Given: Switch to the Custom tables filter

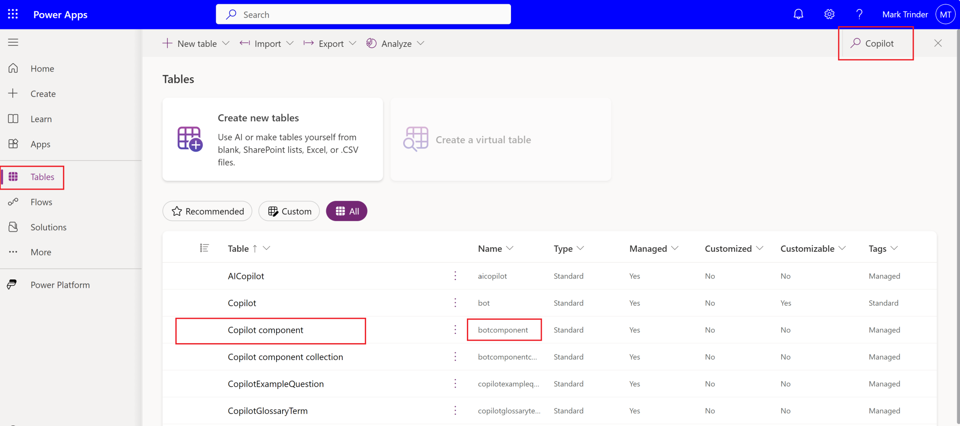Looking at the screenshot, I should [289, 211].
